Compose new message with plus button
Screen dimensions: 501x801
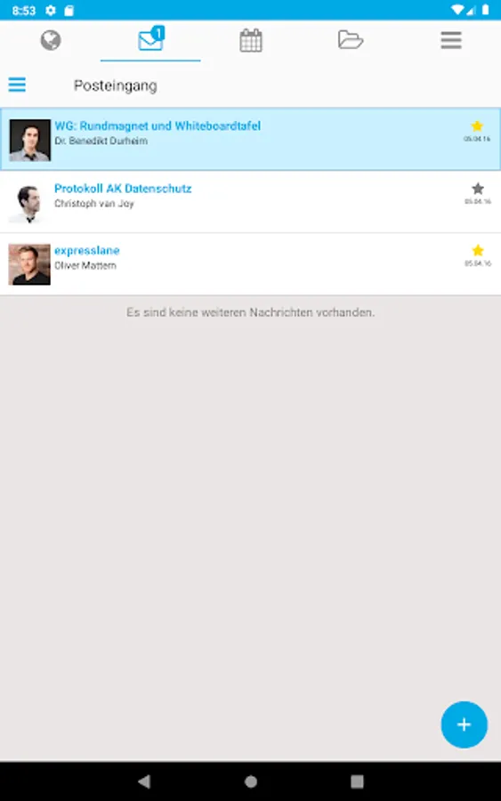point(464,724)
